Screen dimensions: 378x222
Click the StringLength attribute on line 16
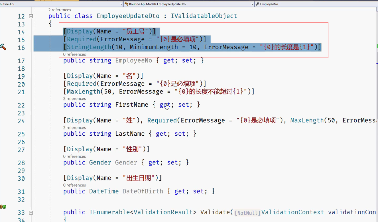(x=89, y=47)
